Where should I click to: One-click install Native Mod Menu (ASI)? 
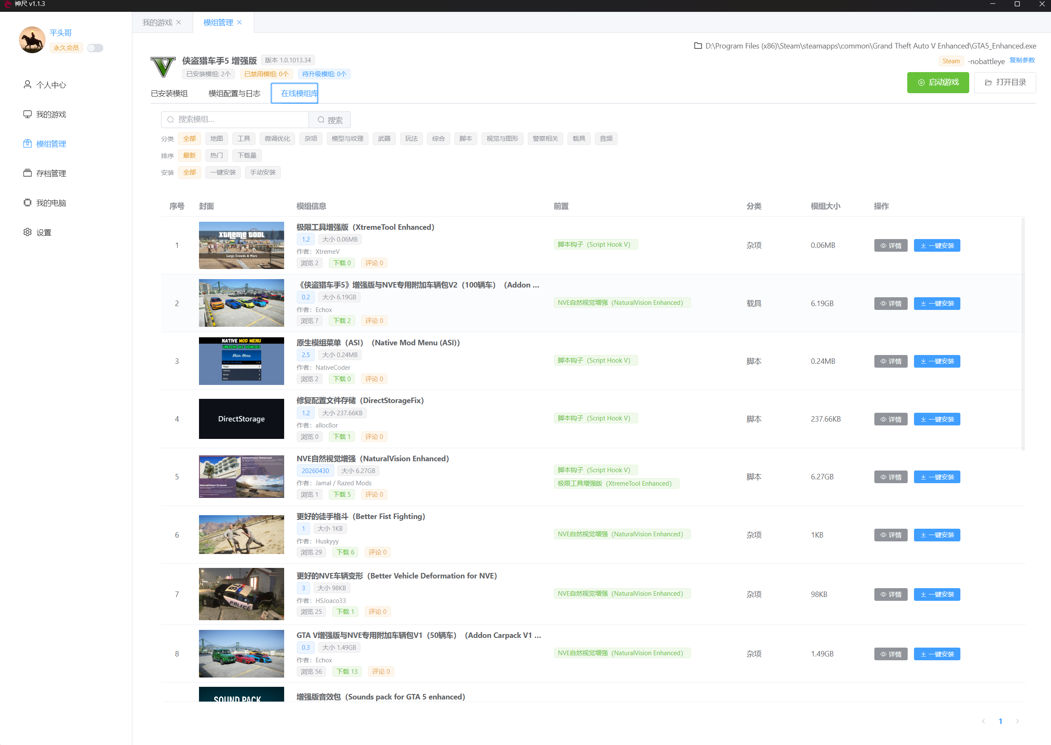[937, 361]
